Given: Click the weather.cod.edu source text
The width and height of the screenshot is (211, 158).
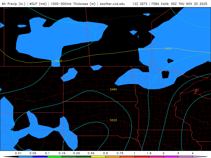Looking at the screenshot, I should 112,4.
